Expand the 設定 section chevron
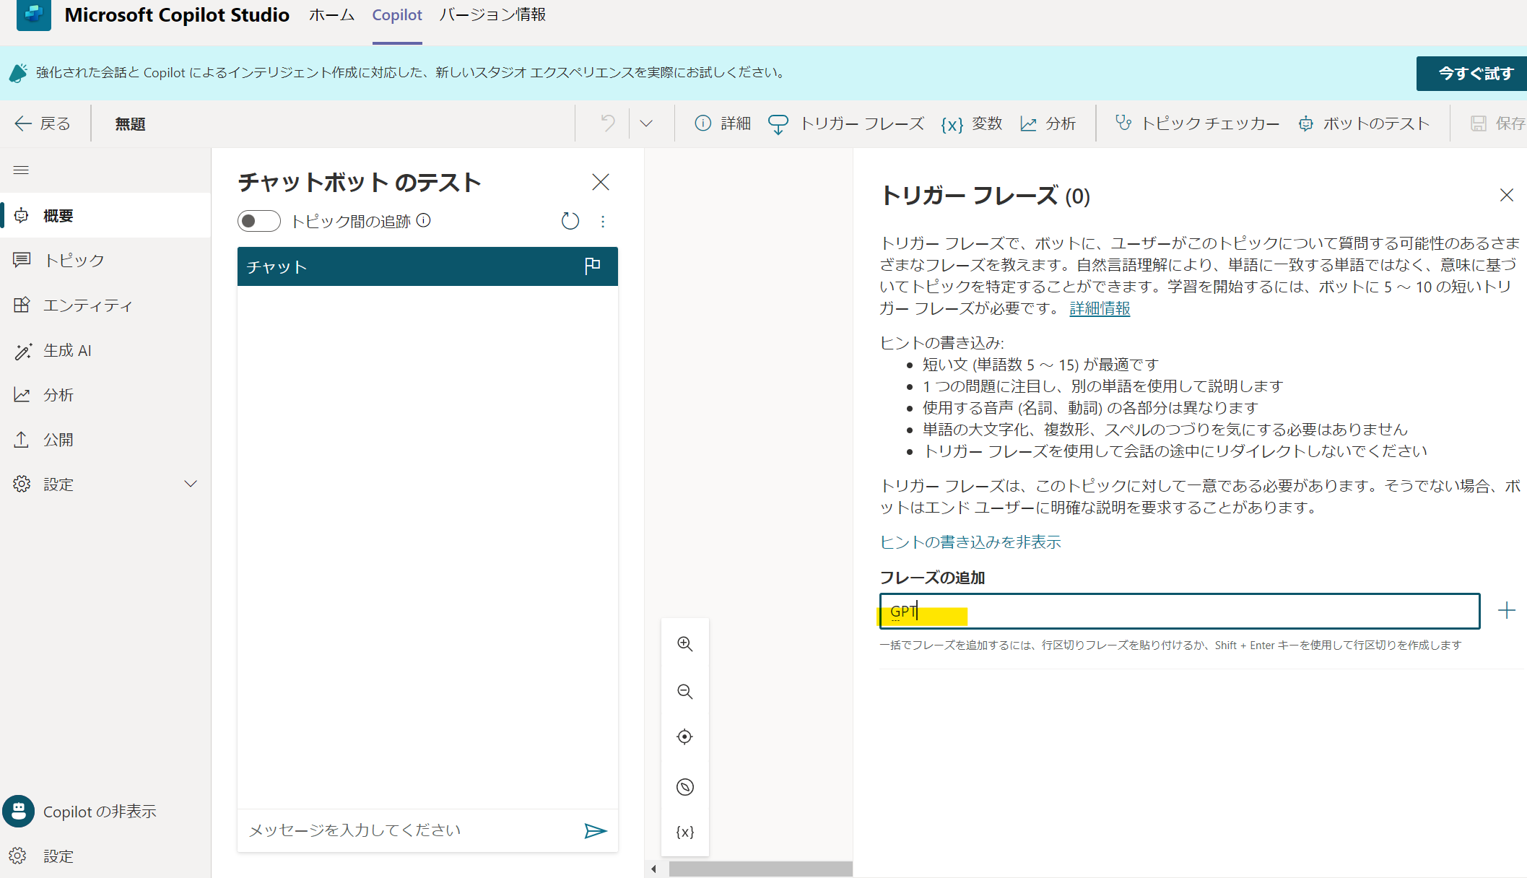 pos(191,484)
